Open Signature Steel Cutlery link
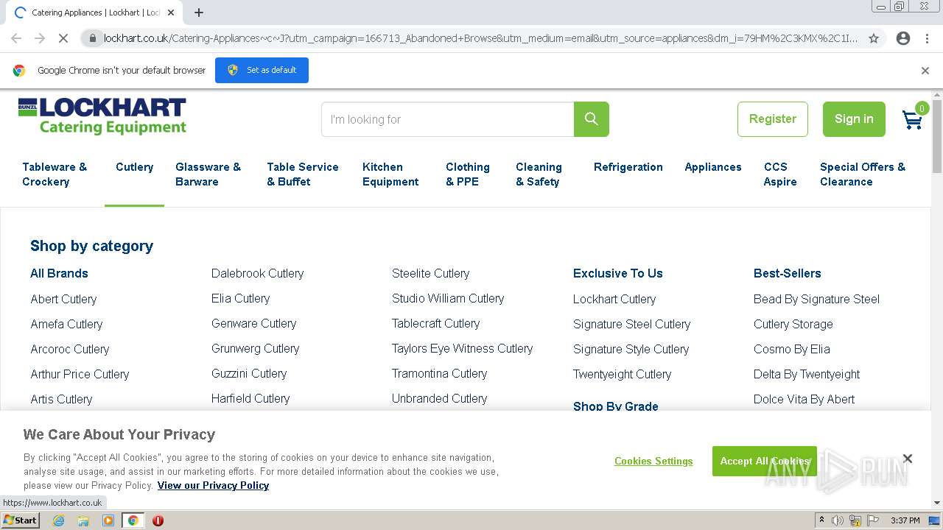Image resolution: width=943 pixels, height=530 pixels. [x=631, y=324]
